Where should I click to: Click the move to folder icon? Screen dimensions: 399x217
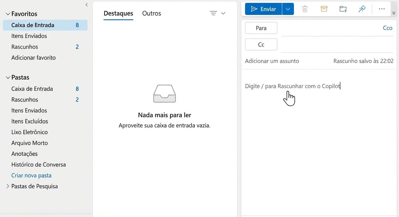click(343, 9)
